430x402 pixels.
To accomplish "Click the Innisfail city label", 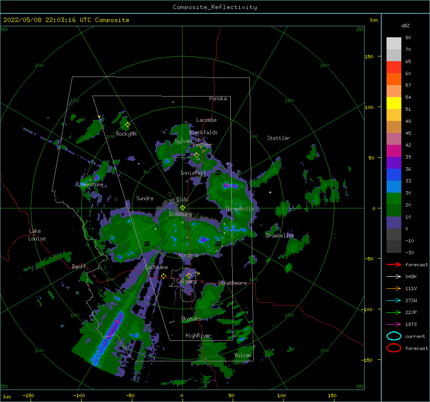I will (x=193, y=173).
